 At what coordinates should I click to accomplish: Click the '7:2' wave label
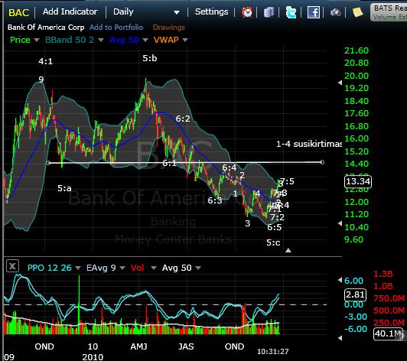click(x=278, y=217)
